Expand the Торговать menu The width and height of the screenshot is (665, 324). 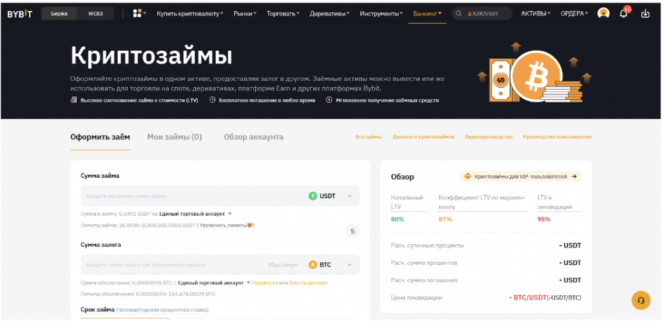[x=283, y=14]
